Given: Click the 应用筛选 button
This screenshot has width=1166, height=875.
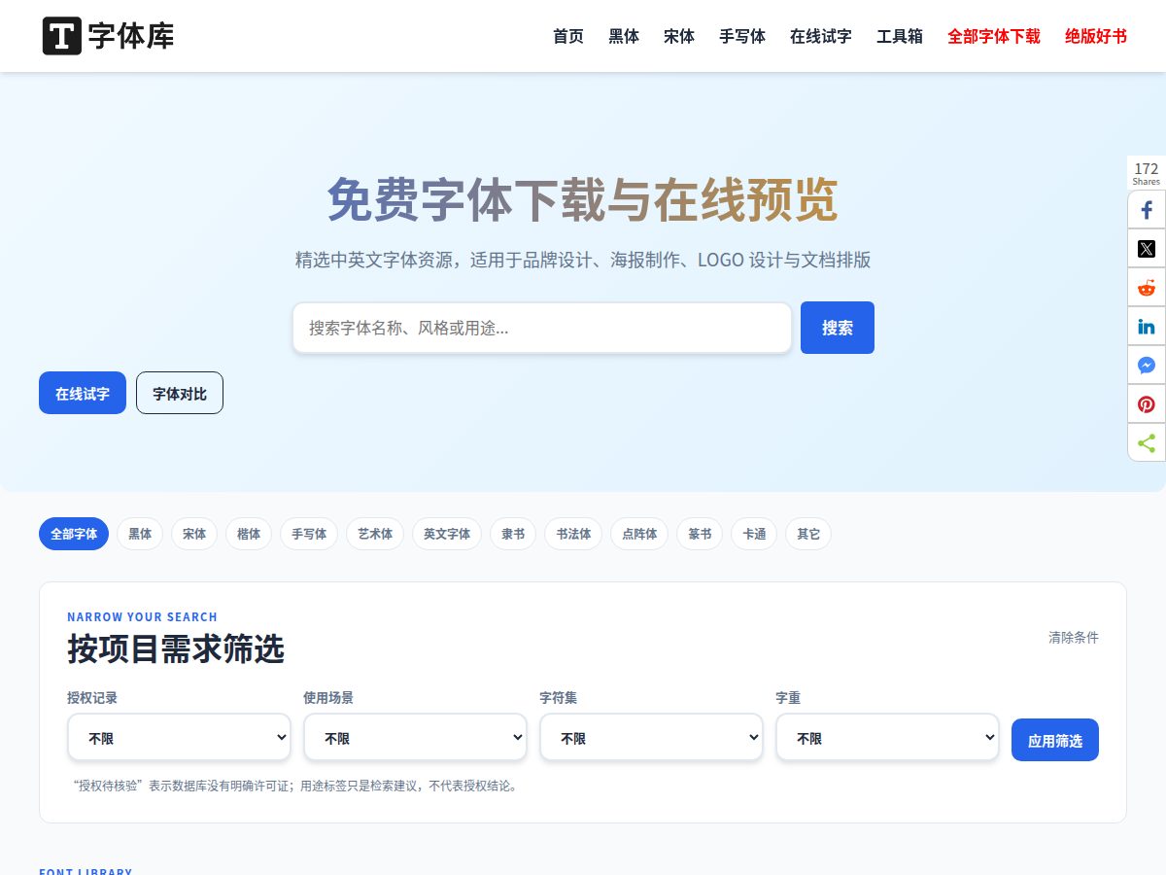Looking at the screenshot, I should pyautogui.click(x=1055, y=740).
